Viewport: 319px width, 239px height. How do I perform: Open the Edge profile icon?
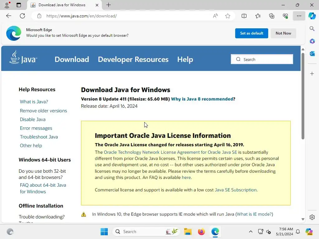pos(7,5)
